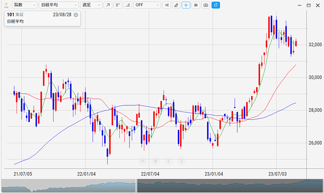The width and height of the screenshot is (324, 193).
Task: Open the 日経平均 symbol dropdown
Action: click(57, 5)
